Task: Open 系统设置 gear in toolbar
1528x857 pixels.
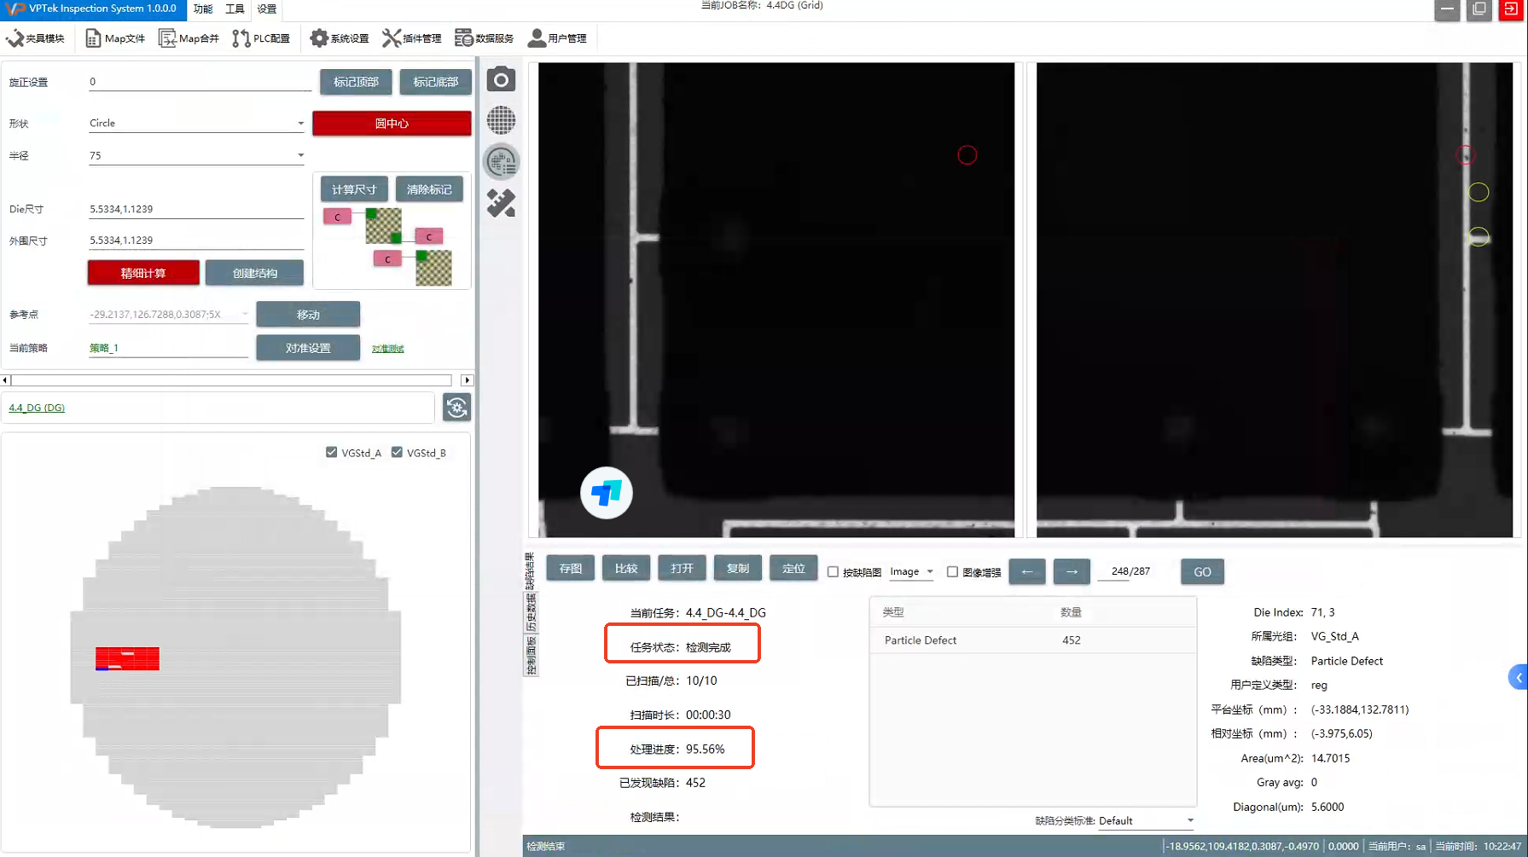Action: 340,38
